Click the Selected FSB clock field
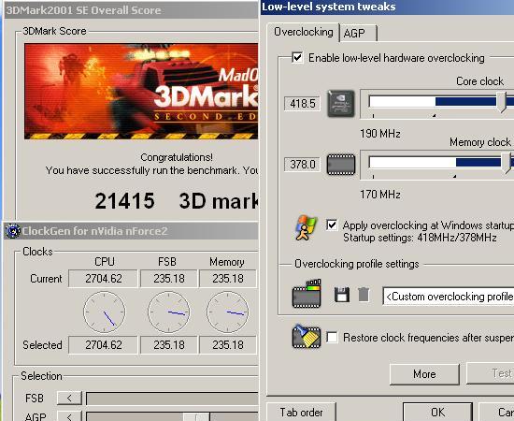This screenshot has width=514, height=421. pyautogui.click(x=169, y=345)
